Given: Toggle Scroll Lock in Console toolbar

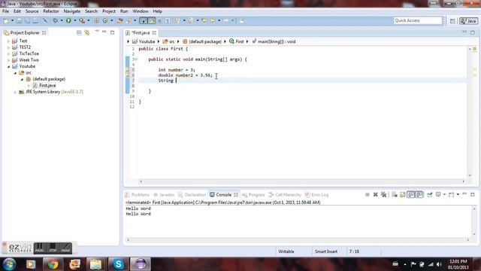Looking at the screenshot, I should tap(403, 194).
